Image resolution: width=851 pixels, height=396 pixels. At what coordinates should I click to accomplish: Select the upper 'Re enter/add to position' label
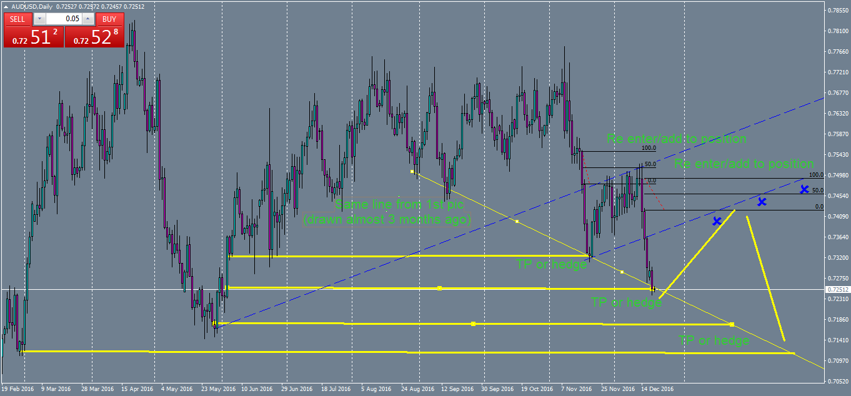(676, 139)
